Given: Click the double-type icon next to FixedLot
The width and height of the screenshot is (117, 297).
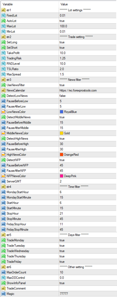Looking at the screenshot, I should [x=3, y=16].
